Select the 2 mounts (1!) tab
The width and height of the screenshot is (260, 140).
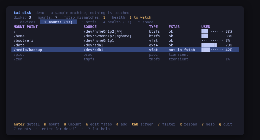(58, 22)
